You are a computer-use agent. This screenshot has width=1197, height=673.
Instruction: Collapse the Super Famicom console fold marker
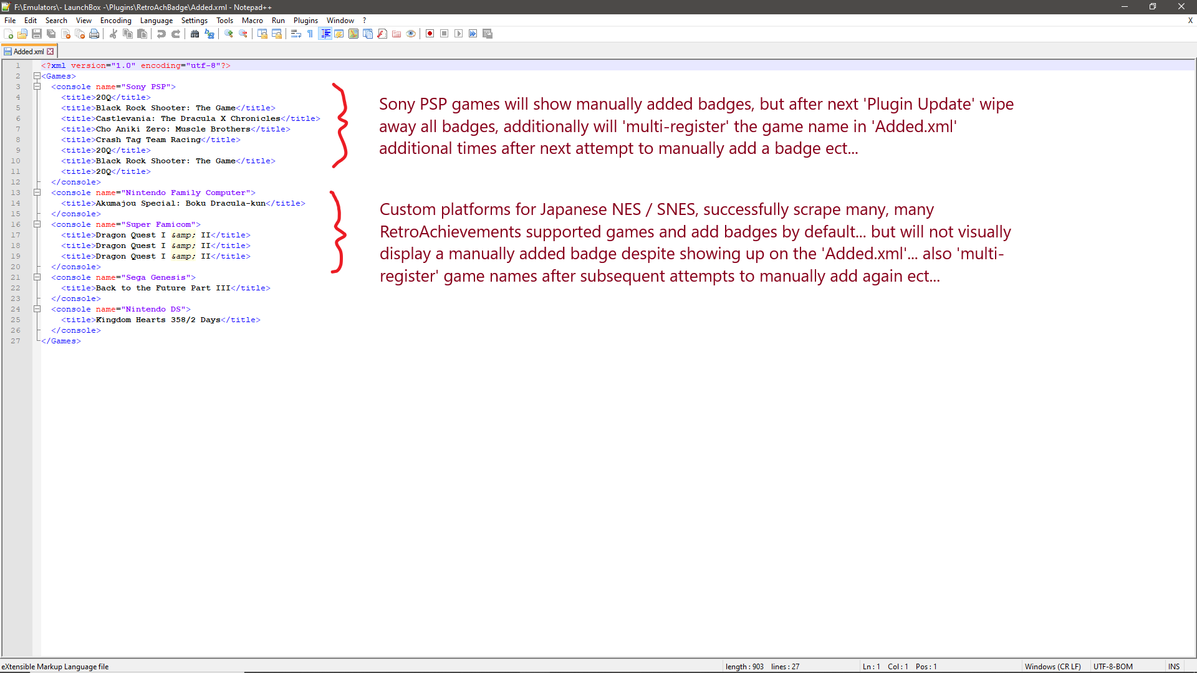37,224
